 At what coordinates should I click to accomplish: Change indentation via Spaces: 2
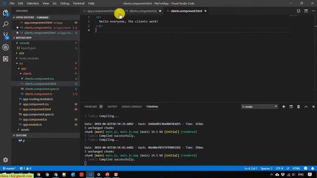coord(266,168)
